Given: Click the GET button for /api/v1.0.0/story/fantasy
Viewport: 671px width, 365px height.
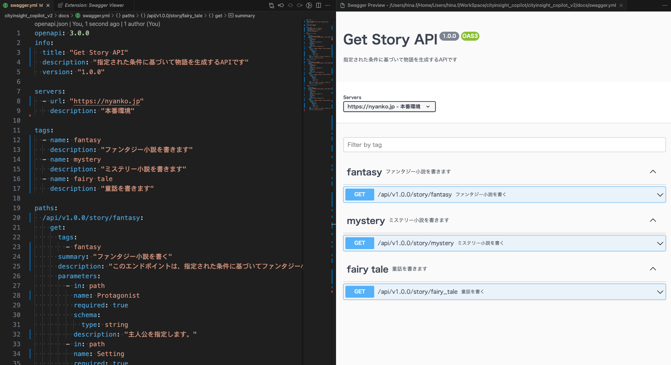Looking at the screenshot, I should click(359, 194).
